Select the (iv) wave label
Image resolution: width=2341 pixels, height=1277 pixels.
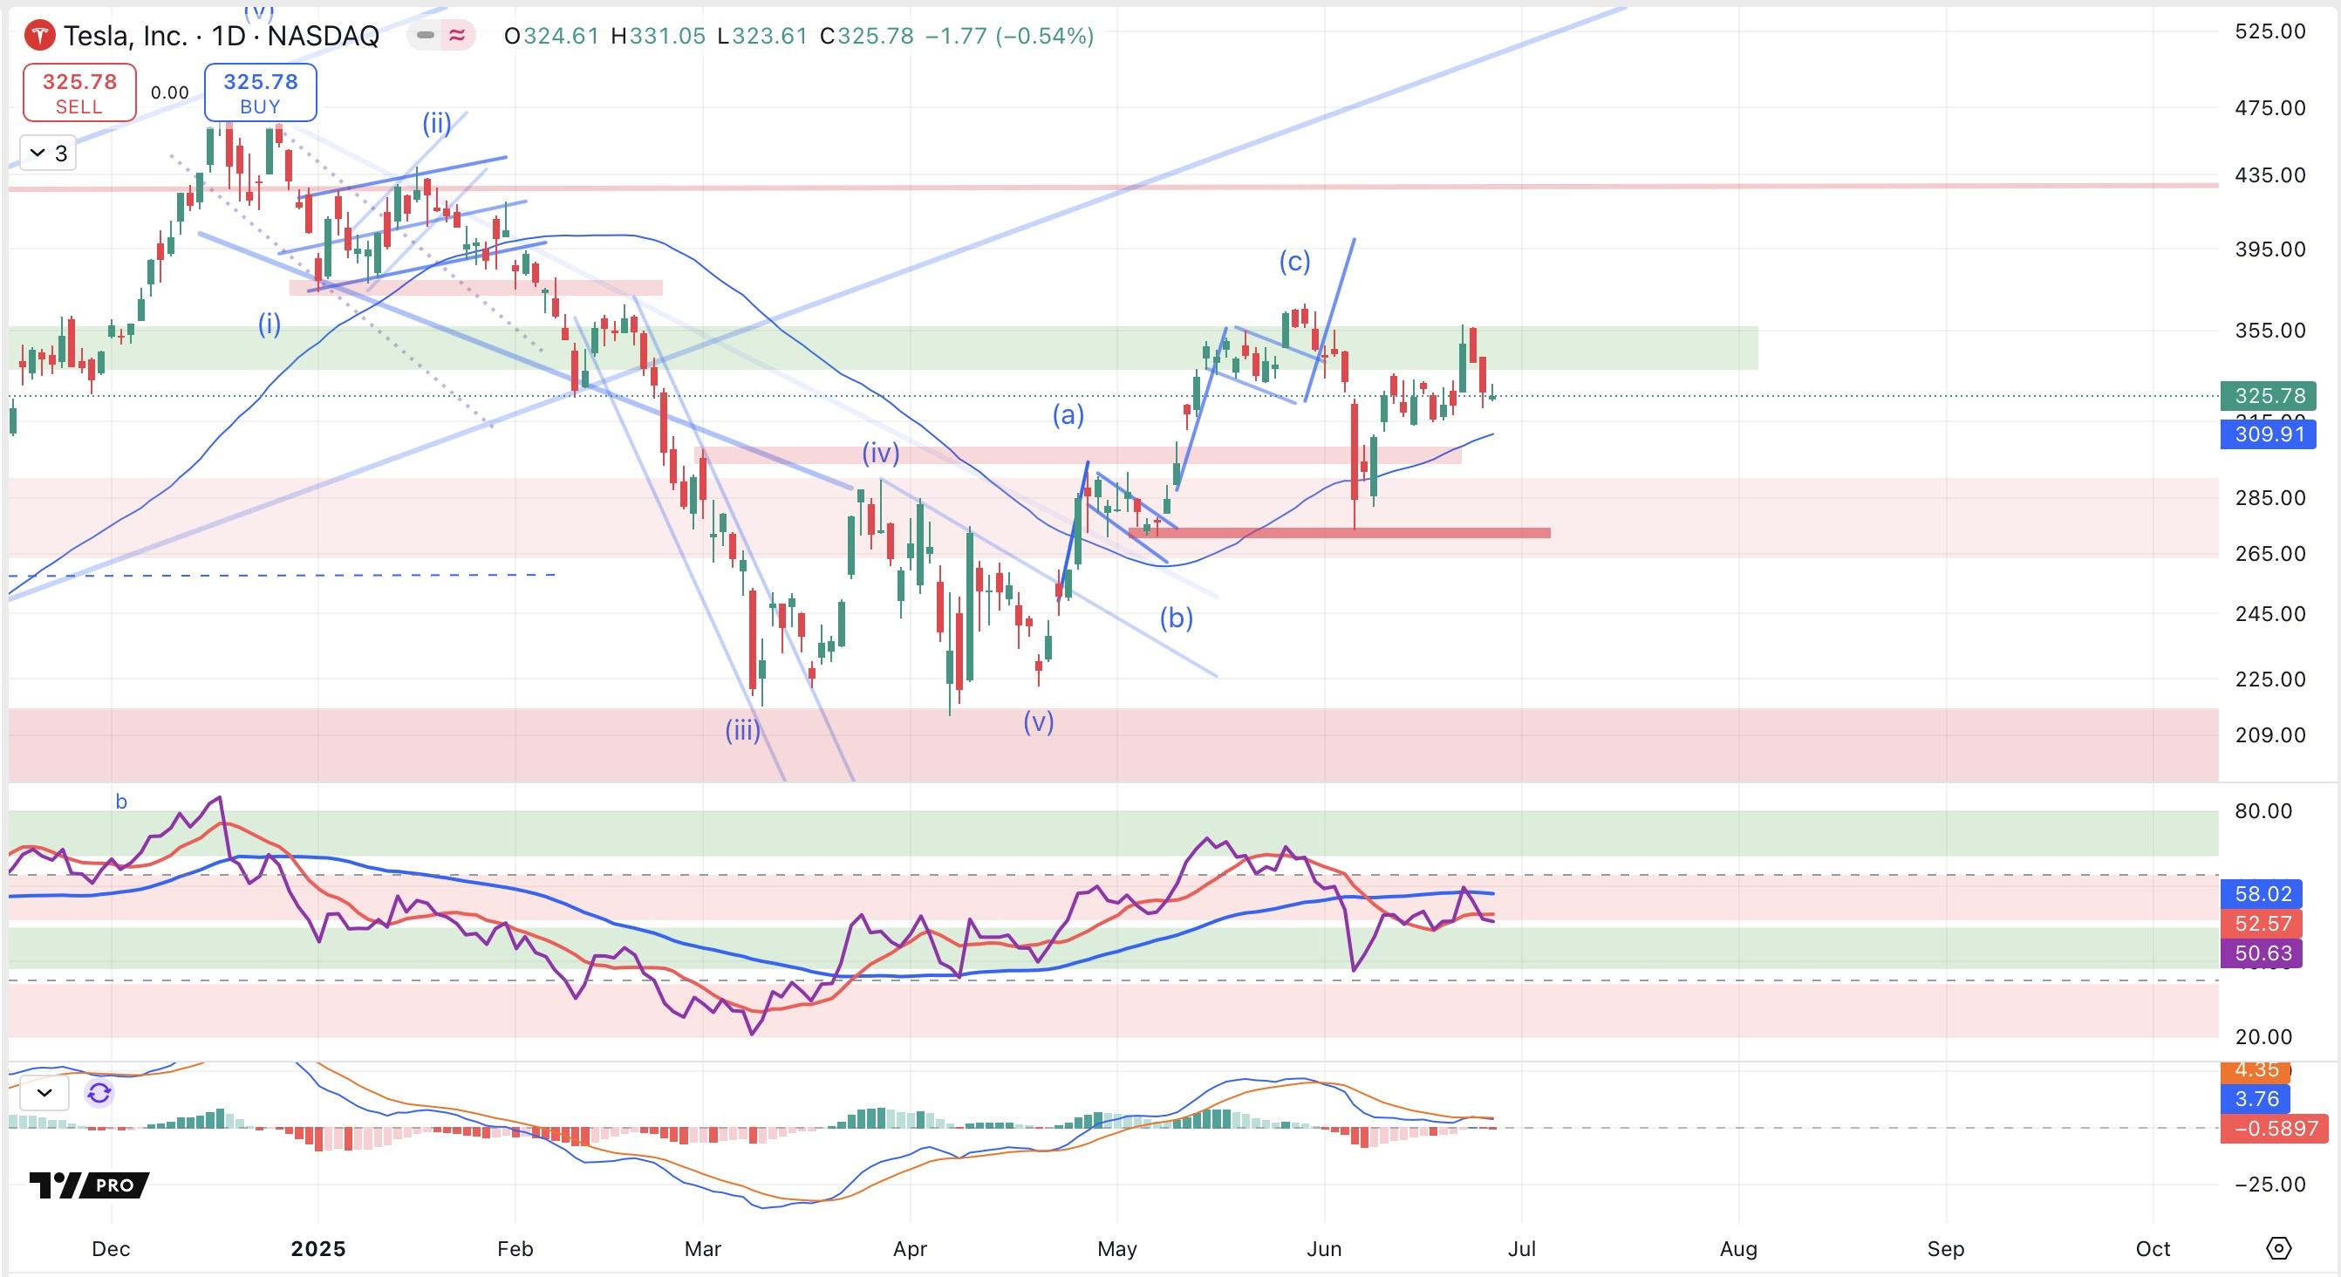[x=881, y=453]
